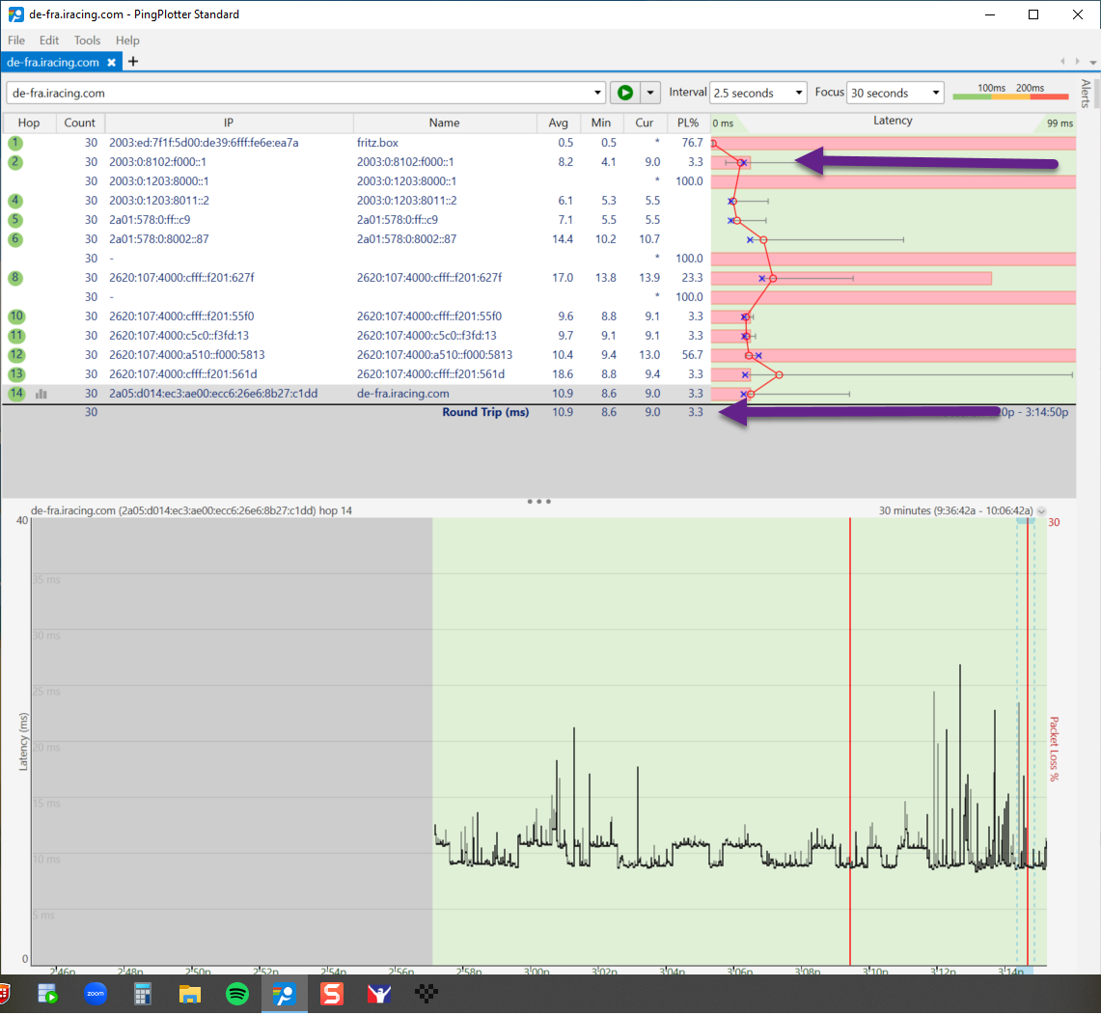Expand the target address history dropdown
The image size is (1101, 1015).
(597, 93)
